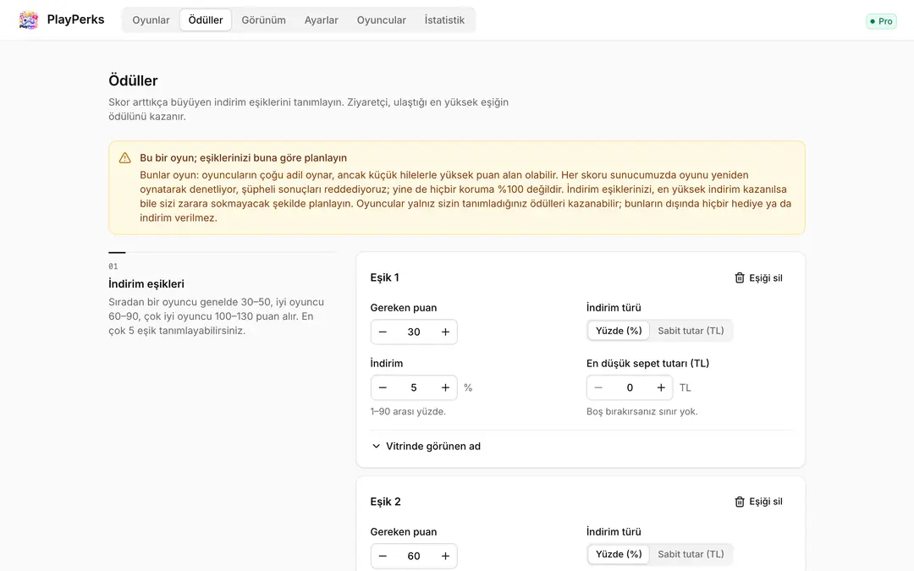This screenshot has width=914, height=571.
Task: Decrease Eşik 1 İndirim percentage with minus
Action: point(383,388)
